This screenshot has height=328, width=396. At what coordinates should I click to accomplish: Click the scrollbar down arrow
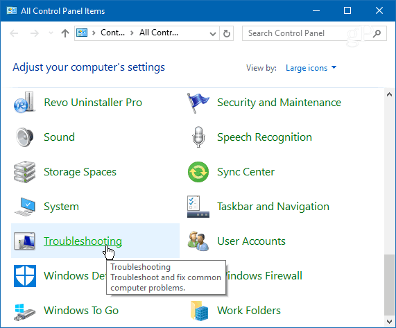[390, 322]
